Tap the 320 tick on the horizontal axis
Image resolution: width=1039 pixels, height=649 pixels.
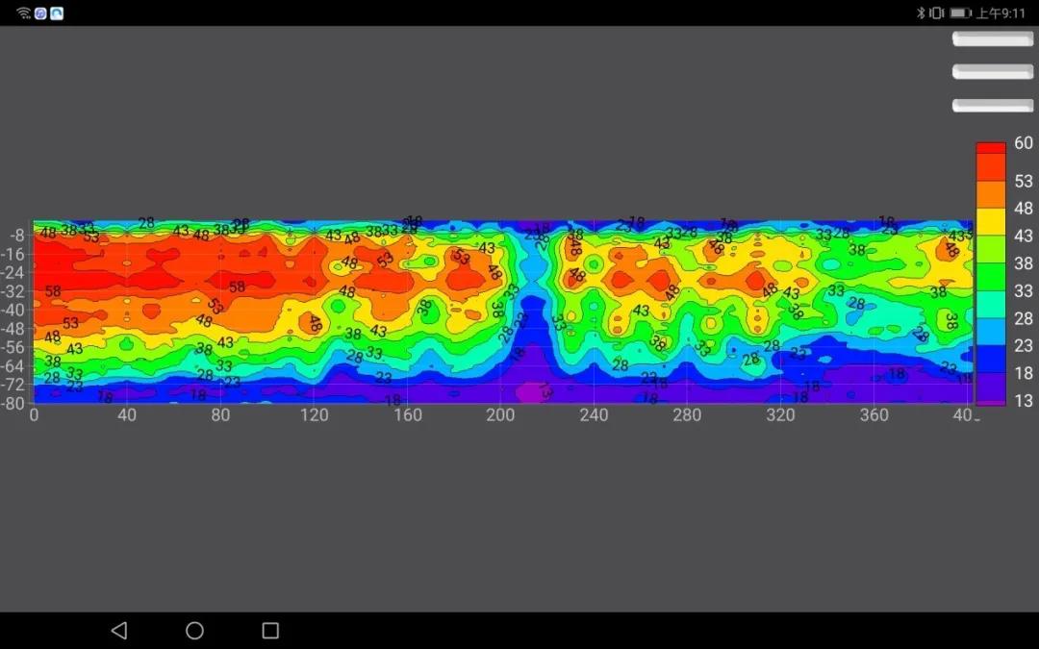[780, 415]
